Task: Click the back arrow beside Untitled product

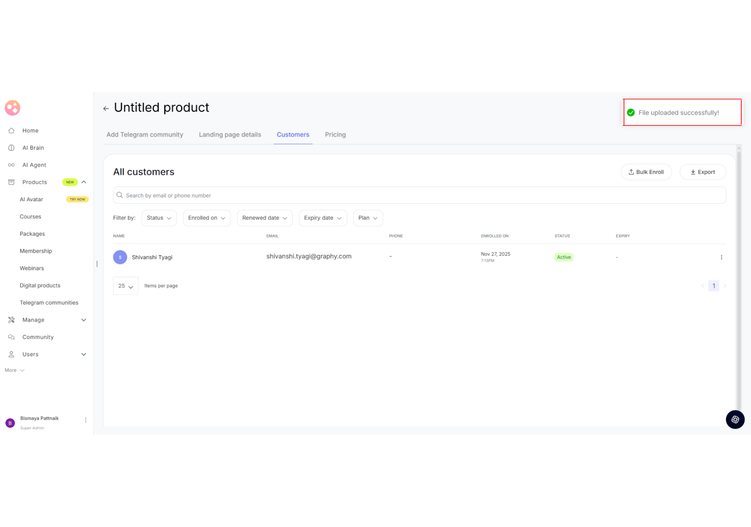Action: coord(106,108)
